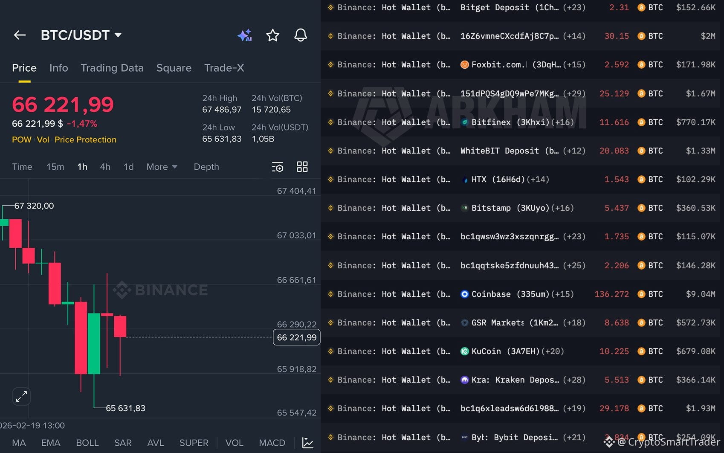Image resolution: width=724 pixels, height=453 pixels.
Task: Open the grid layout icon
Action: 302,167
